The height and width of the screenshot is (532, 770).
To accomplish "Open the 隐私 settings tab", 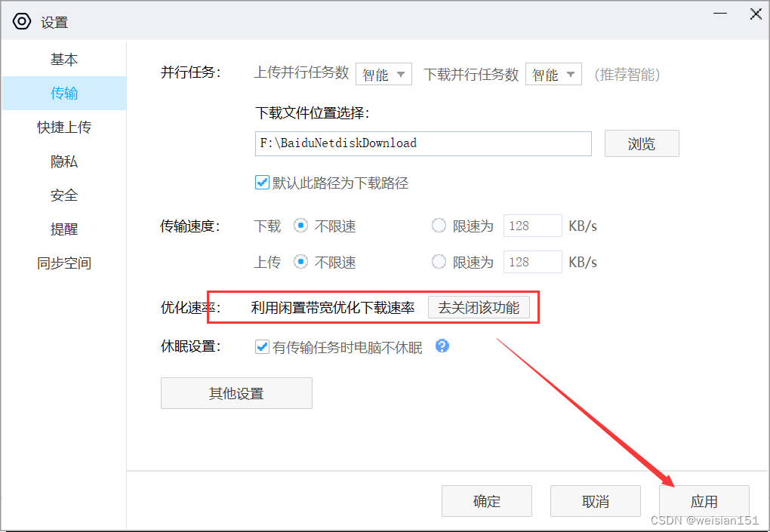I will point(64,161).
